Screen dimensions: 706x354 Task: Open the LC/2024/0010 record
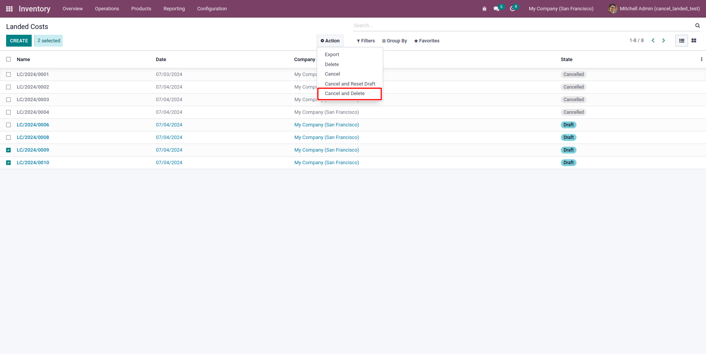tap(33, 163)
